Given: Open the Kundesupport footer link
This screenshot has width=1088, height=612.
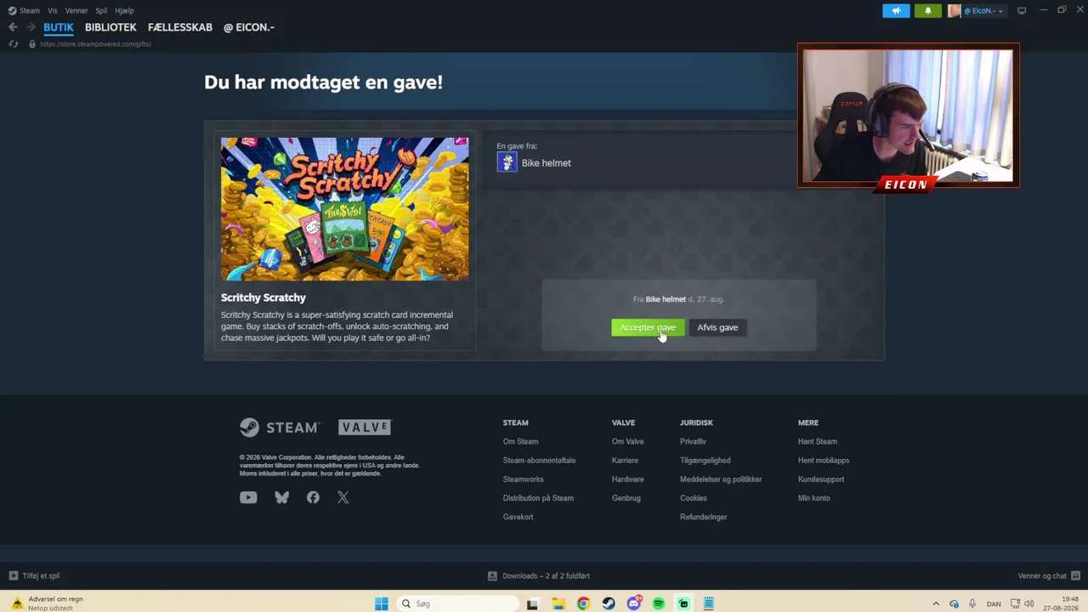Looking at the screenshot, I should (821, 479).
